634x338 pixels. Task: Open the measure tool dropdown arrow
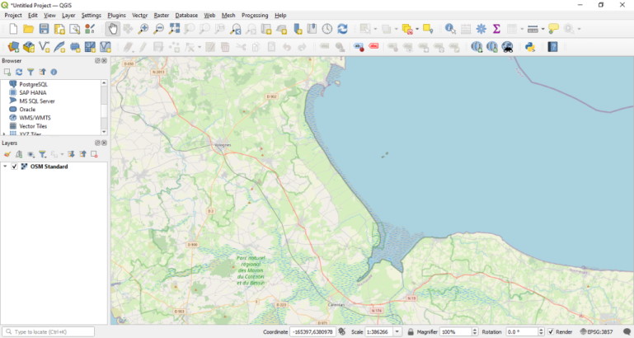coord(542,29)
